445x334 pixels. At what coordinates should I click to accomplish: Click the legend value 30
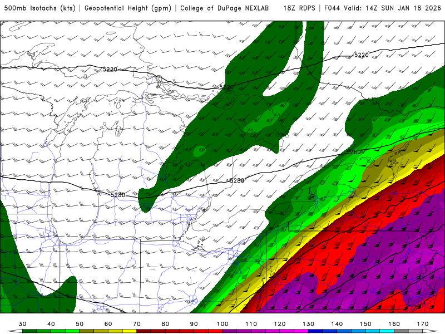point(22,324)
